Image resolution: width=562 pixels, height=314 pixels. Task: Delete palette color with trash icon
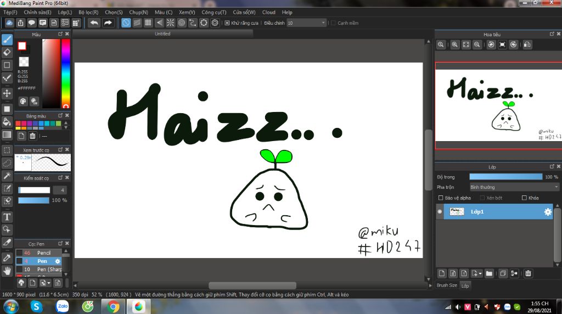(32, 136)
